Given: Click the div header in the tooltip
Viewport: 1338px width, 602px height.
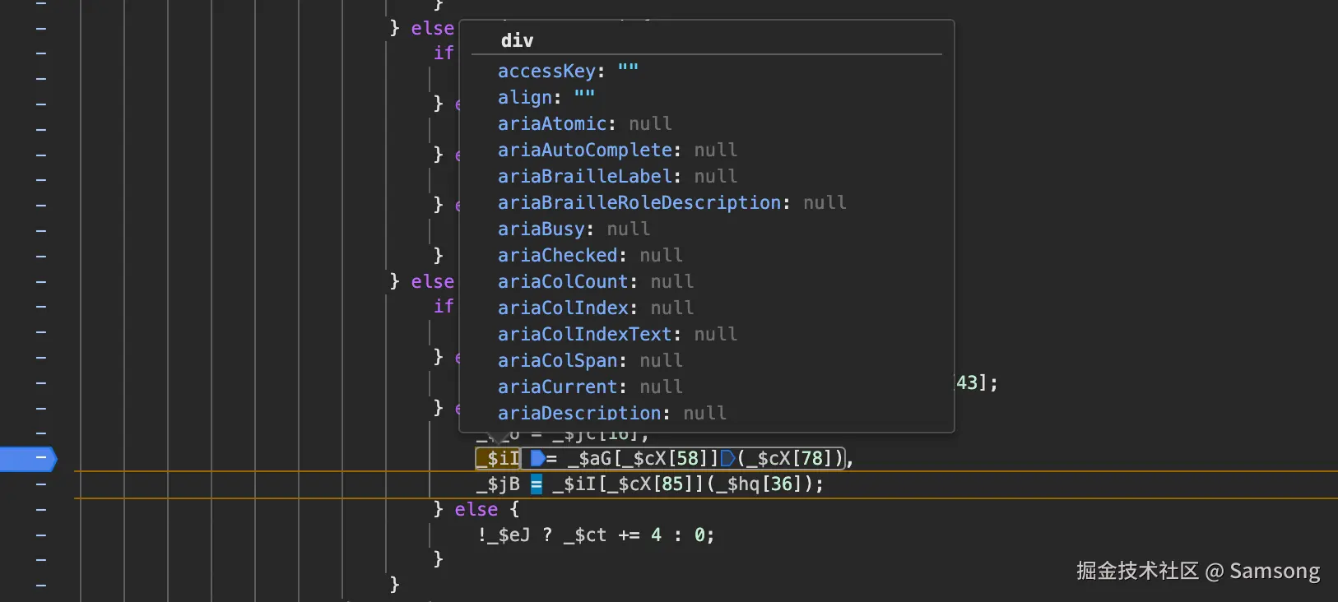Looking at the screenshot, I should coord(518,40).
